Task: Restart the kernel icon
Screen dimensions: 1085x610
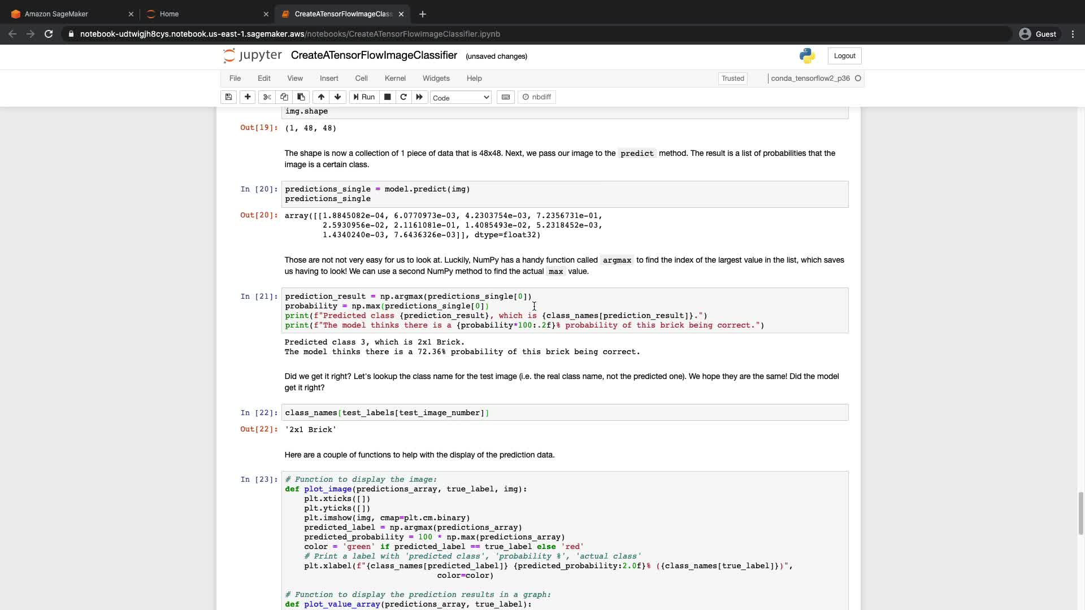Action: (403, 97)
